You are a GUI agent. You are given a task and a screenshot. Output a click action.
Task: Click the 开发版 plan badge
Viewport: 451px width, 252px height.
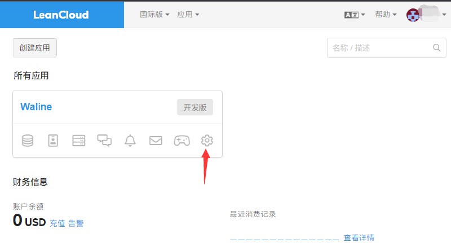[195, 107]
